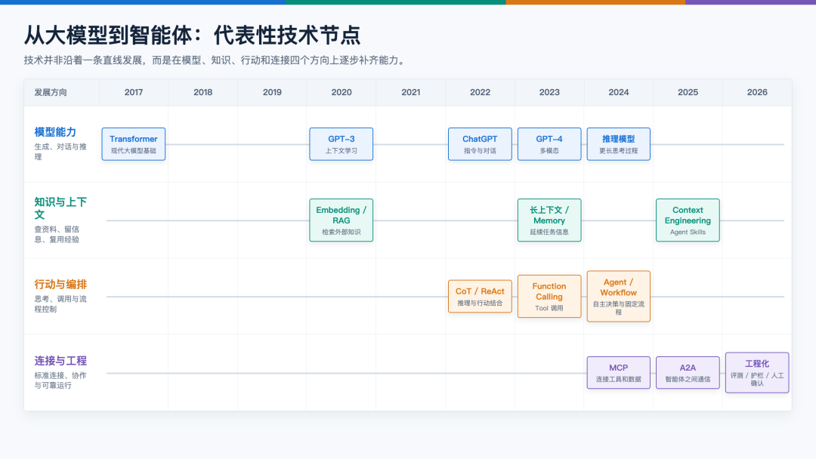Select the Function Calling card

[x=549, y=296]
